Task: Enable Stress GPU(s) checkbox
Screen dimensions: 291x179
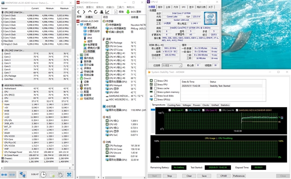Action: [x=156, y=99]
